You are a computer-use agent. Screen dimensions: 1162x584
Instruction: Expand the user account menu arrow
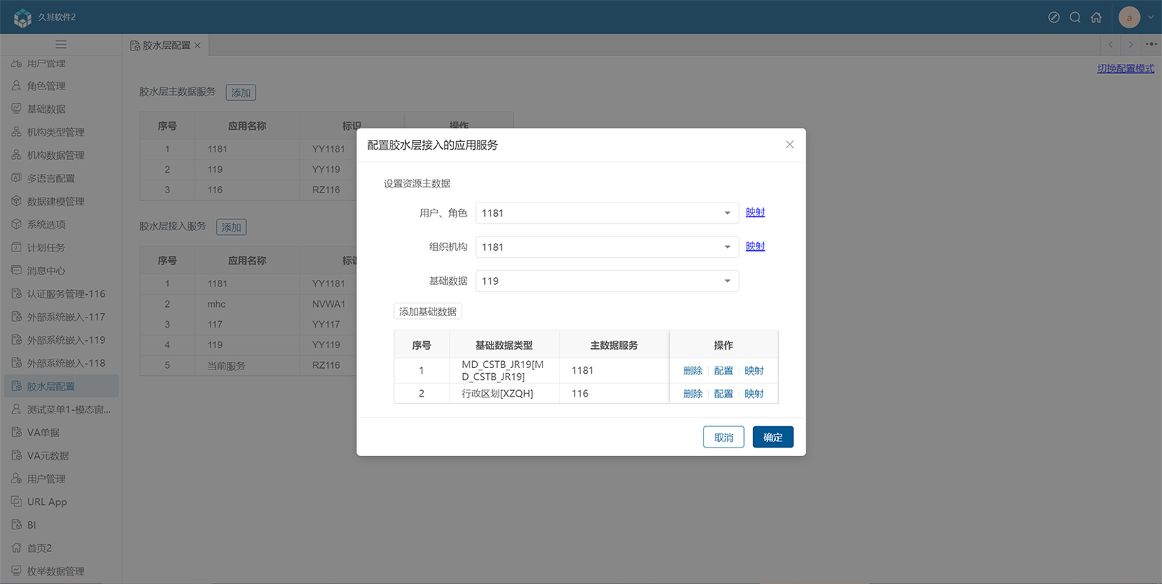click(1151, 17)
